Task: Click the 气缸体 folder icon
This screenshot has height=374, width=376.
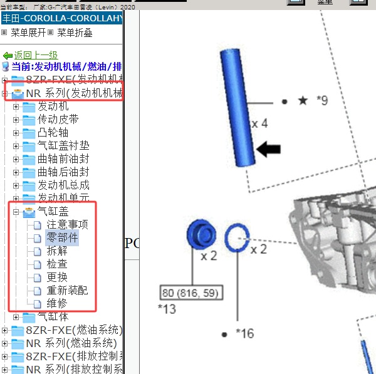Action: 29,318
